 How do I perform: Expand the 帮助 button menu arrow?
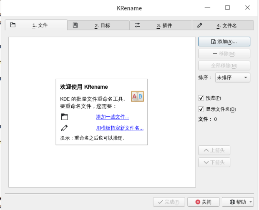click(251, 202)
